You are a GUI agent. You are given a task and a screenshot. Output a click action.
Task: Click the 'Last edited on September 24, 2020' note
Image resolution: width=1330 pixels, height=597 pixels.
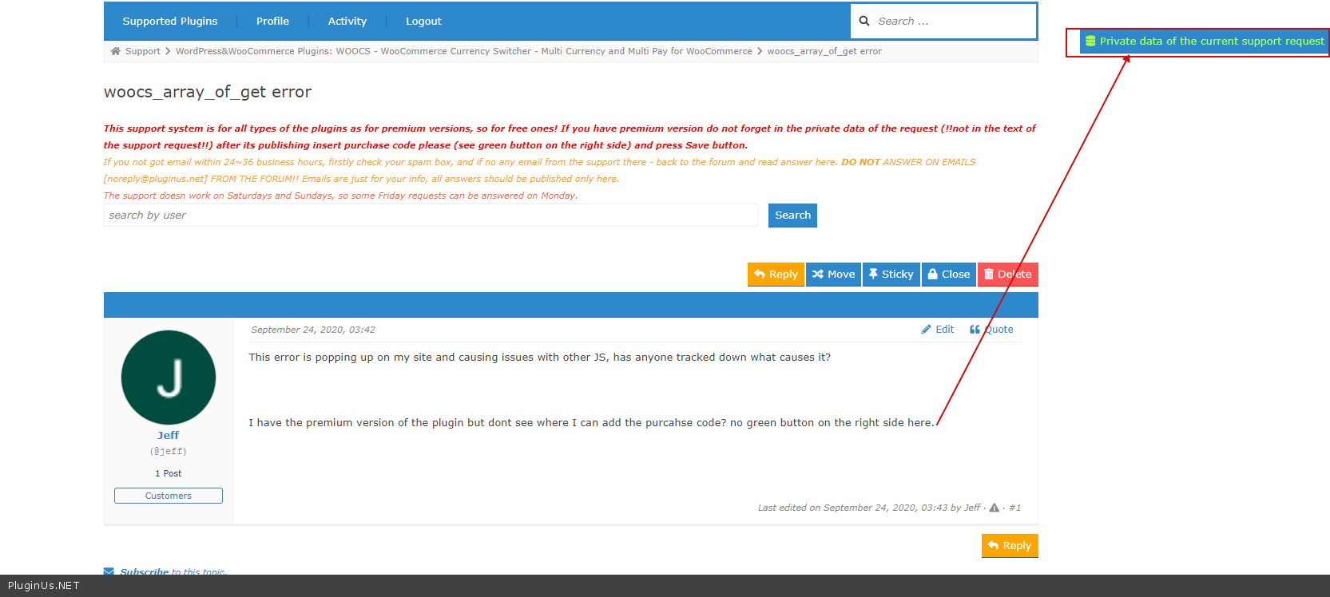point(869,508)
